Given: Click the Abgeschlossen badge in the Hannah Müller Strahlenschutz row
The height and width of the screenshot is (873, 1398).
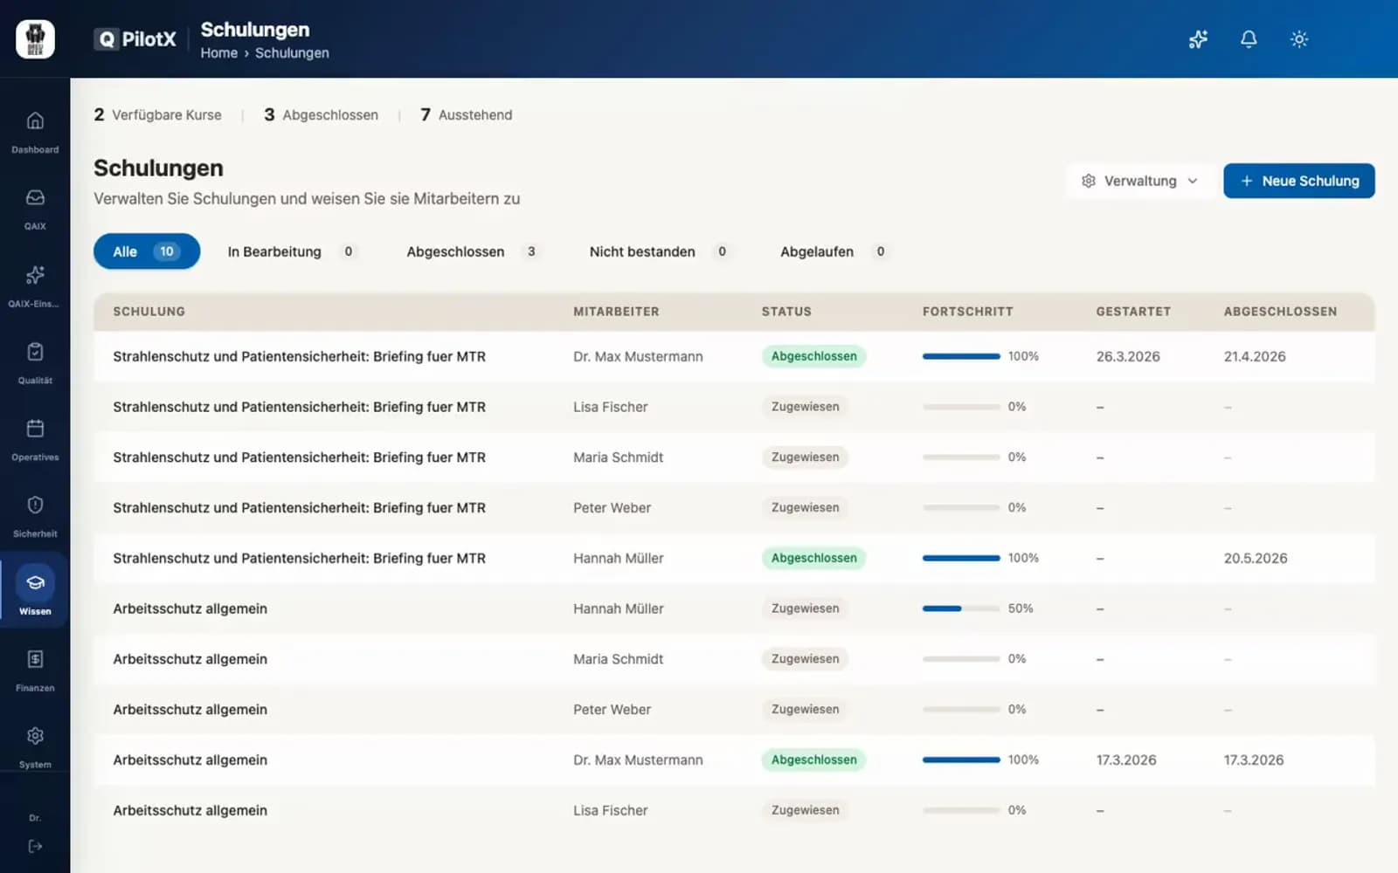Looking at the screenshot, I should pyautogui.click(x=813, y=558).
